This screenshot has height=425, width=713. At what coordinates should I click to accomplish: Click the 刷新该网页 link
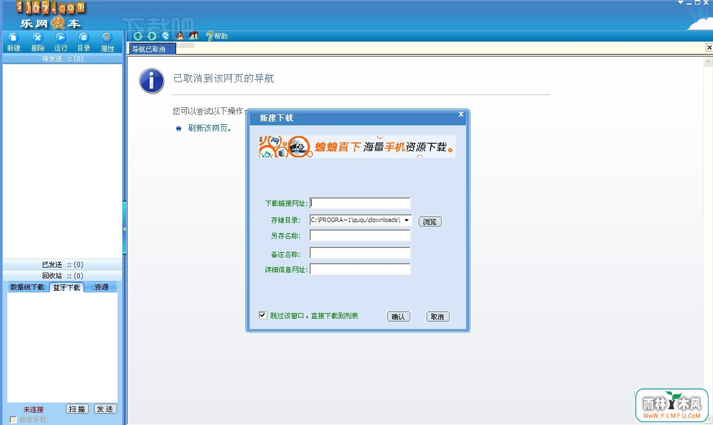point(209,128)
